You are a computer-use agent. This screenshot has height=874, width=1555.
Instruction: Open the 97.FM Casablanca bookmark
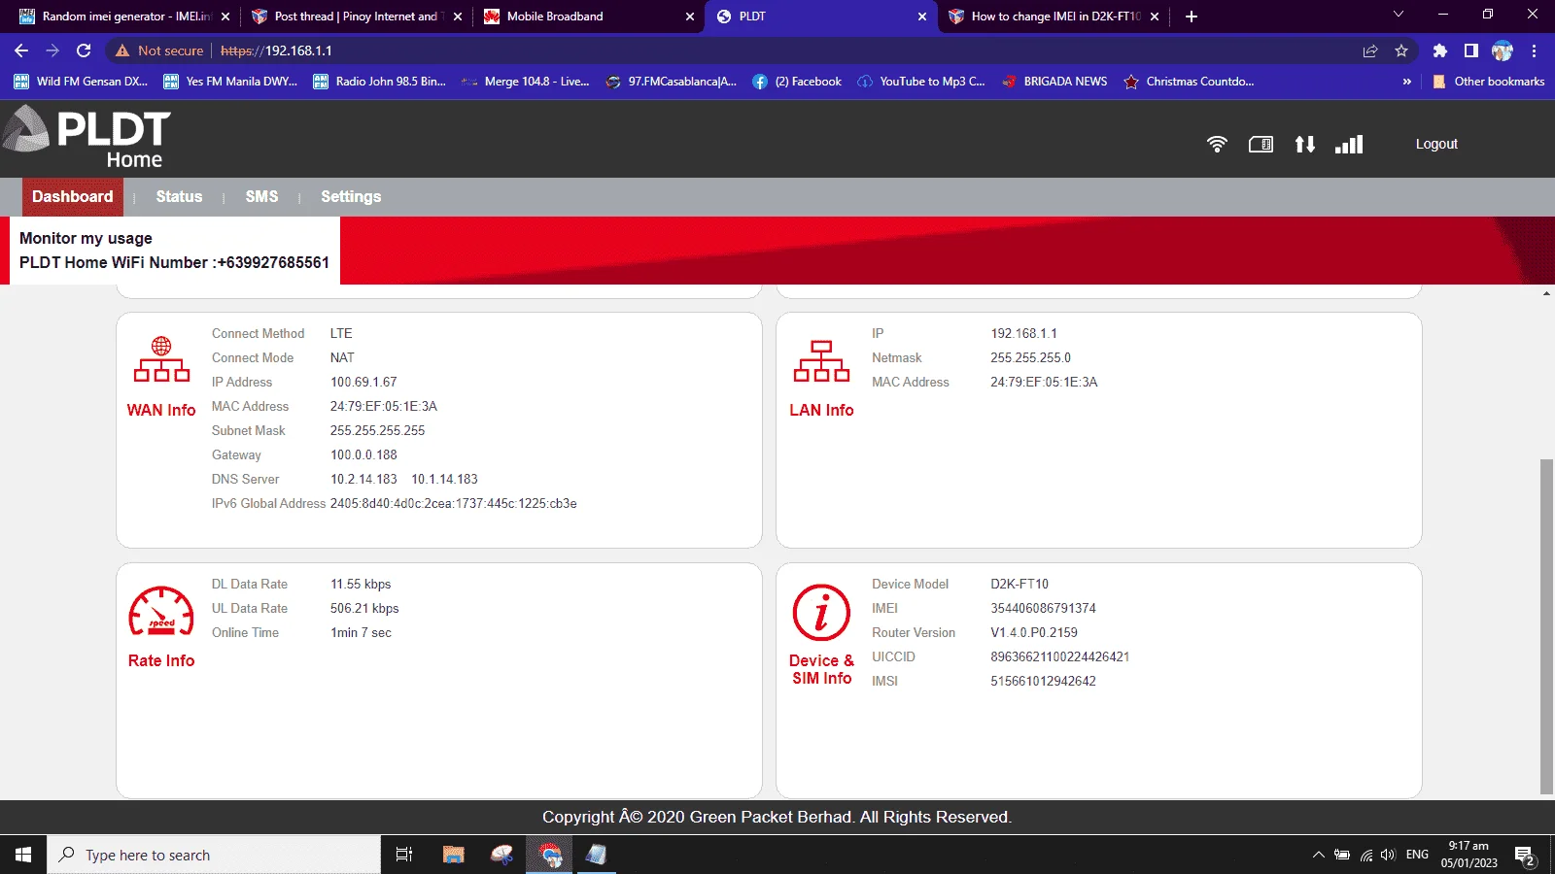click(672, 82)
